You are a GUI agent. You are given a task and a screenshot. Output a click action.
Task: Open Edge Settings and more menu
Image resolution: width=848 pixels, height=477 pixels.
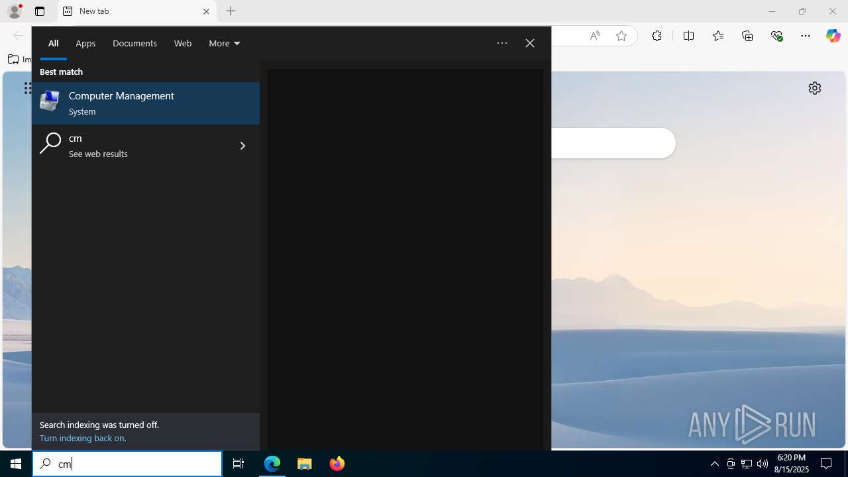(x=806, y=36)
